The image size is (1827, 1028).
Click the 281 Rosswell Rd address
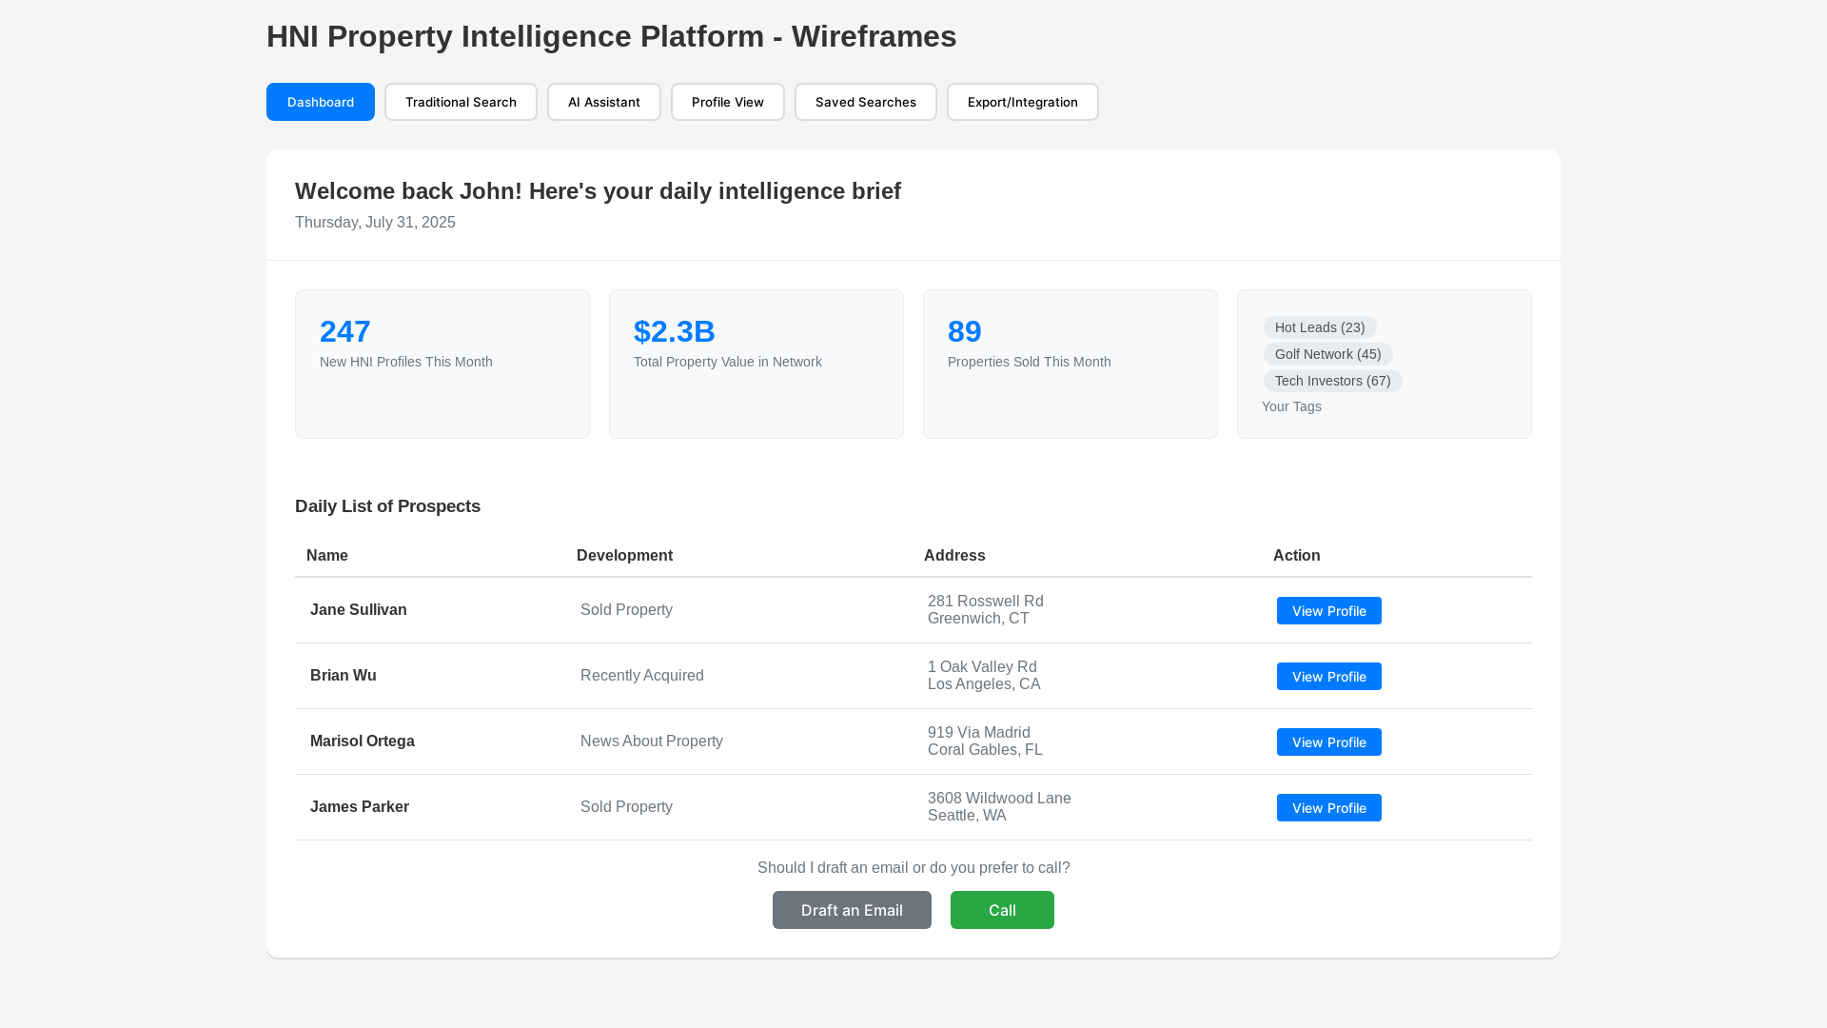[x=986, y=610]
